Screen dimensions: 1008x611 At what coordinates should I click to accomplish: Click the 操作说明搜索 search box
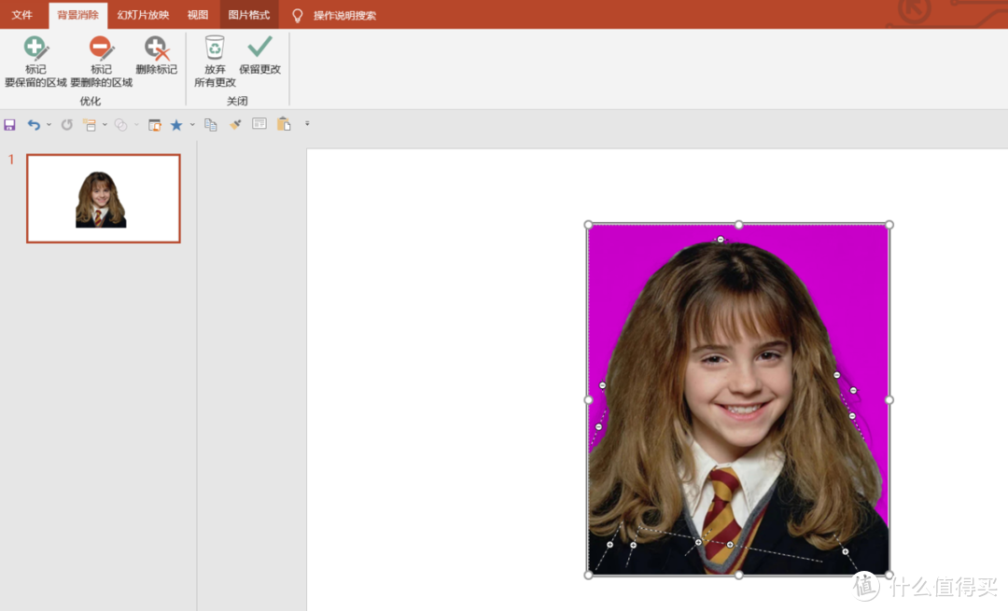tap(344, 16)
